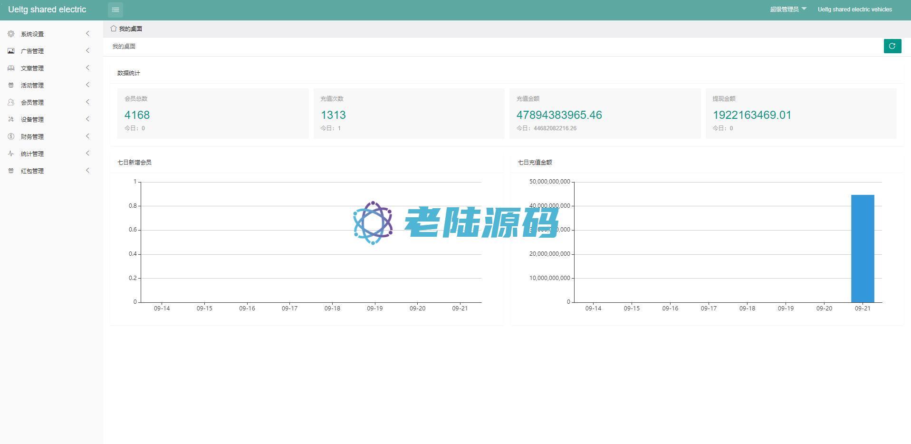Toggle the sidebar with hamburger button
This screenshot has width=911, height=444.
[x=115, y=10]
